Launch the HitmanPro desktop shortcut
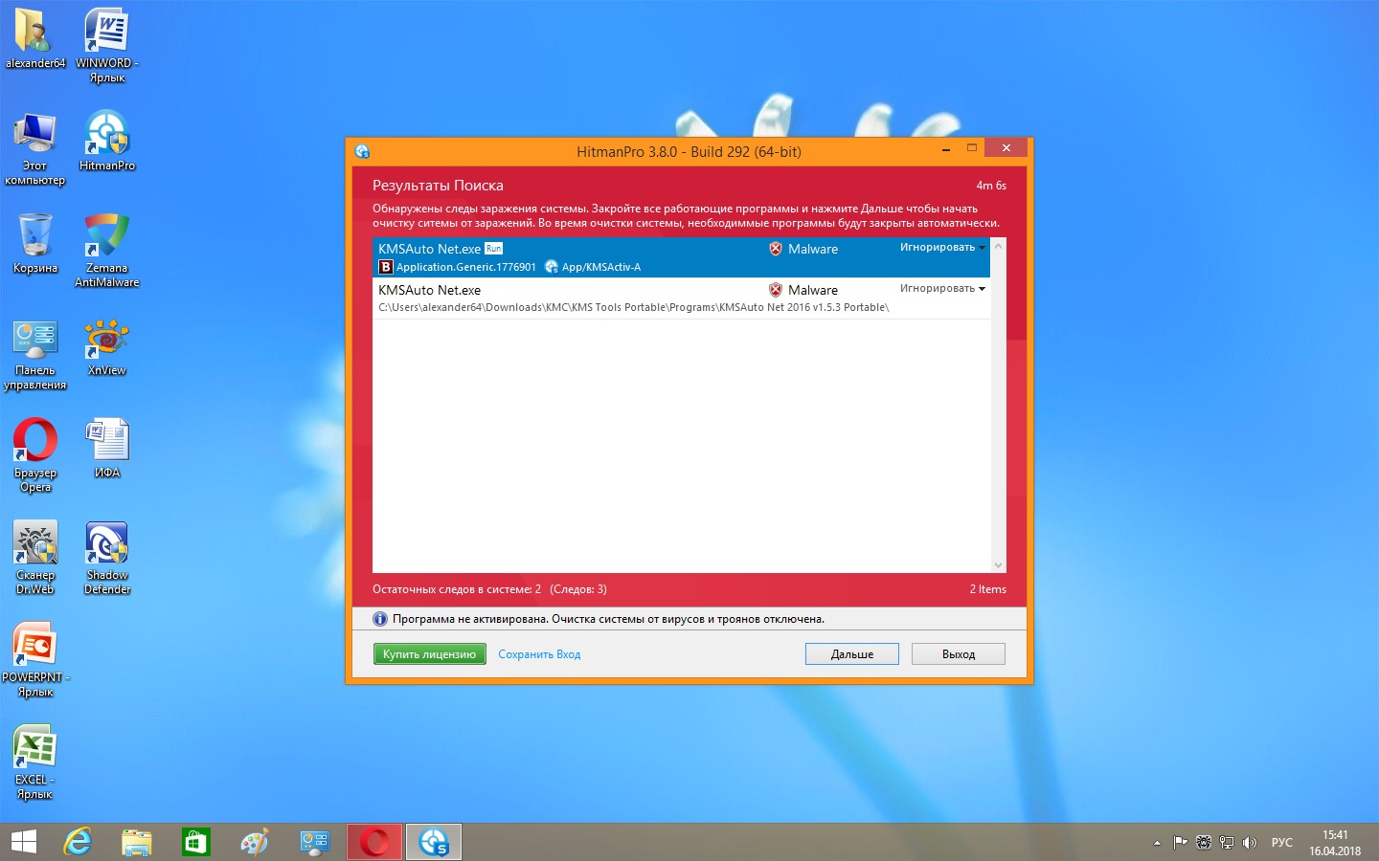 [107, 141]
